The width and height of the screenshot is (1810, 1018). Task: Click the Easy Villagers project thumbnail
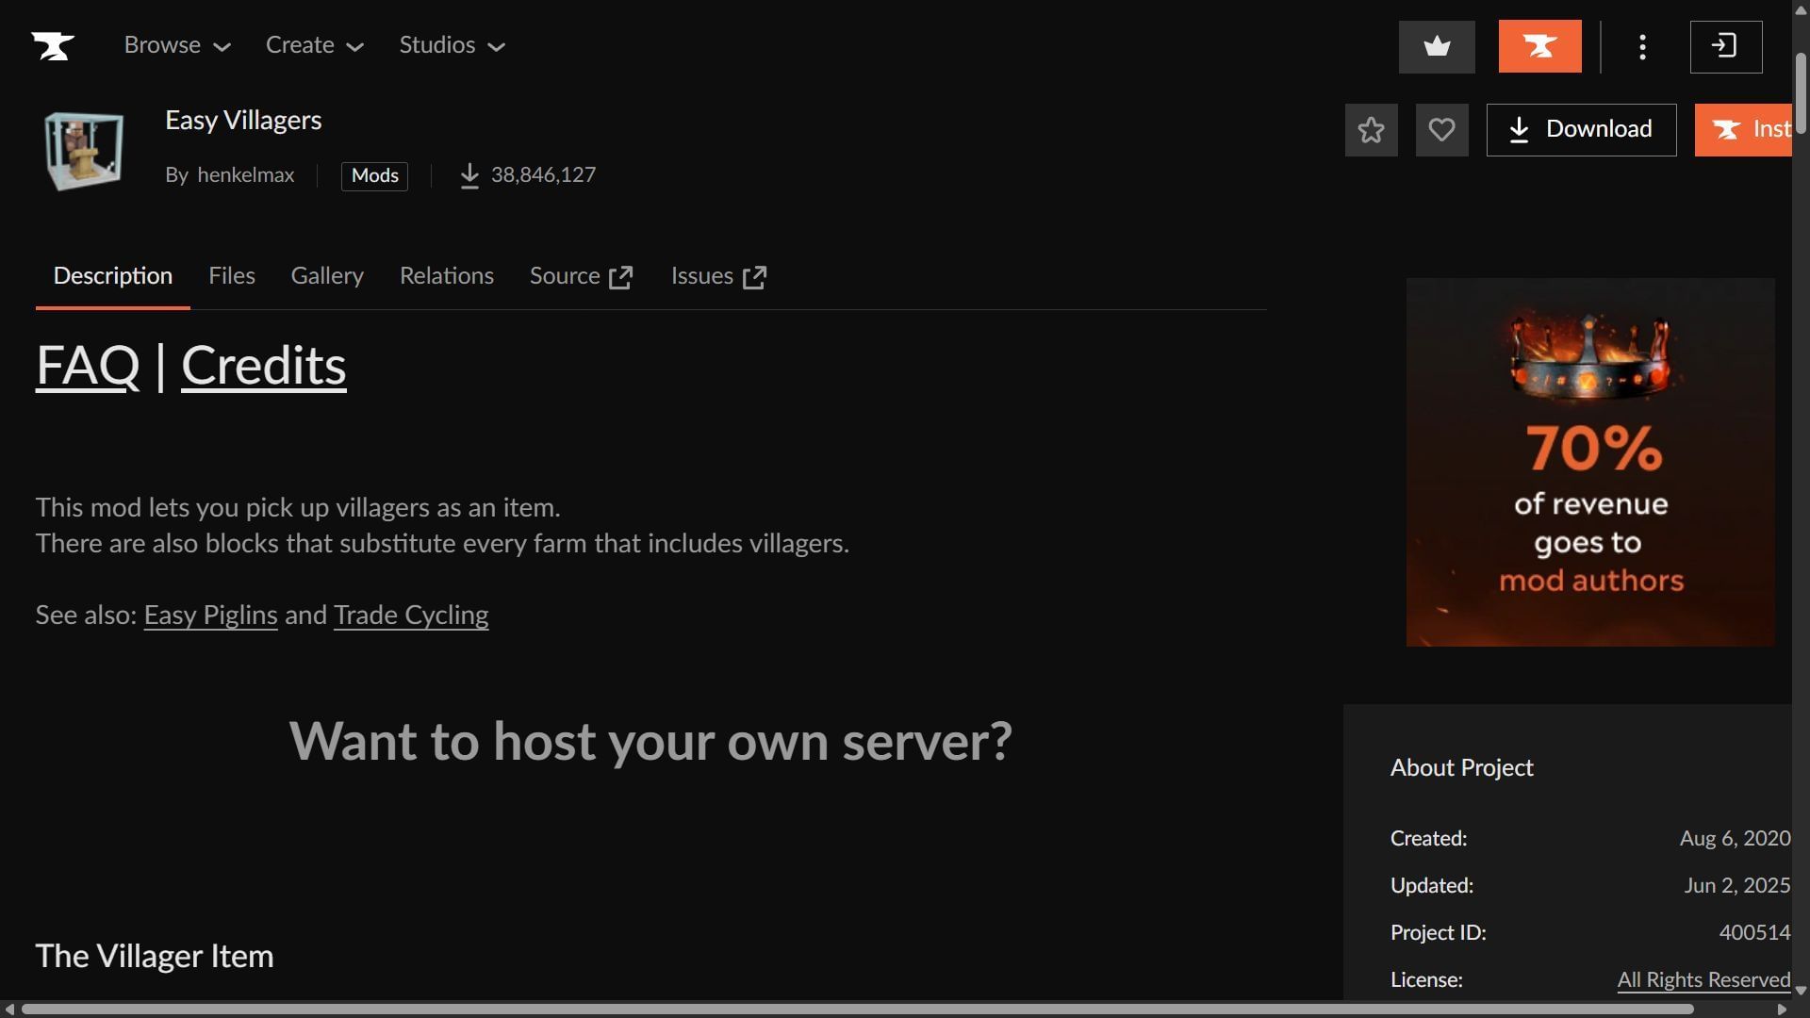click(x=84, y=151)
